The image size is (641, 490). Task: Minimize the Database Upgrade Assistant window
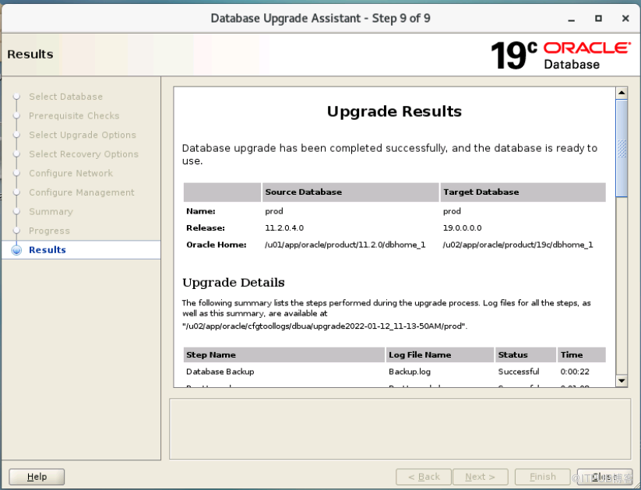571,18
